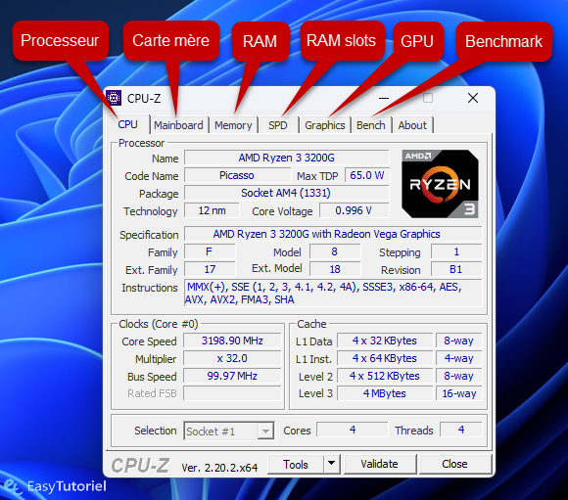The image size is (568, 500).
Task: Click the processor name AMD Ryzen 3 3200G
Action: point(287,158)
